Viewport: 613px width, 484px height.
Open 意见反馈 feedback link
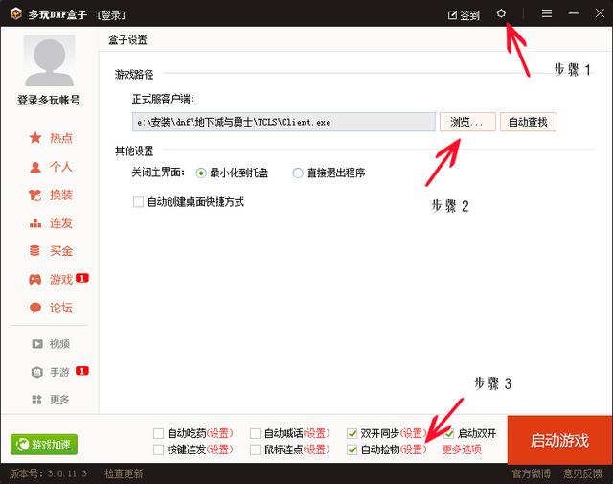click(583, 473)
